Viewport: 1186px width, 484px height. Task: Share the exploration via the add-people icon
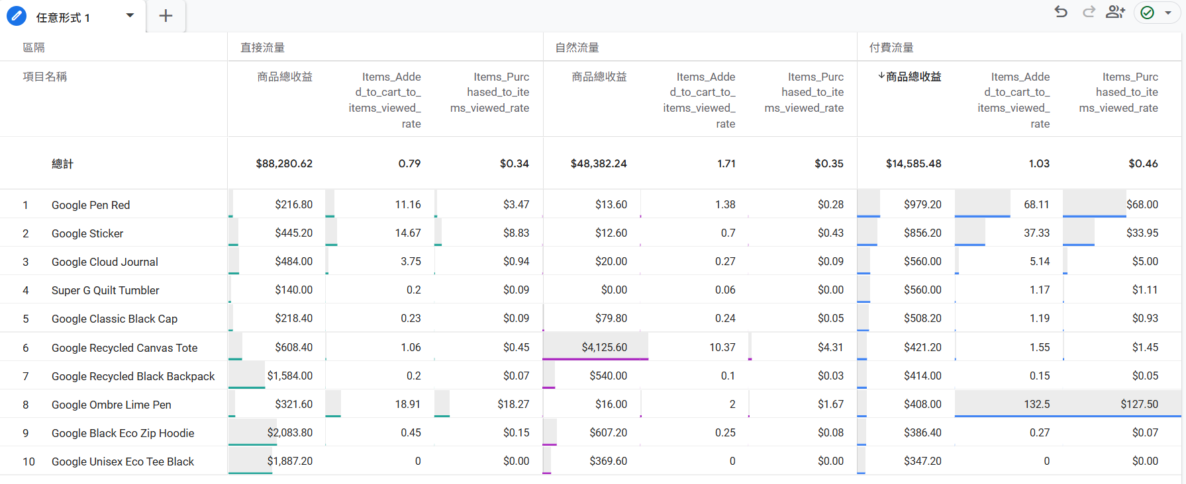coord(1116,12)
